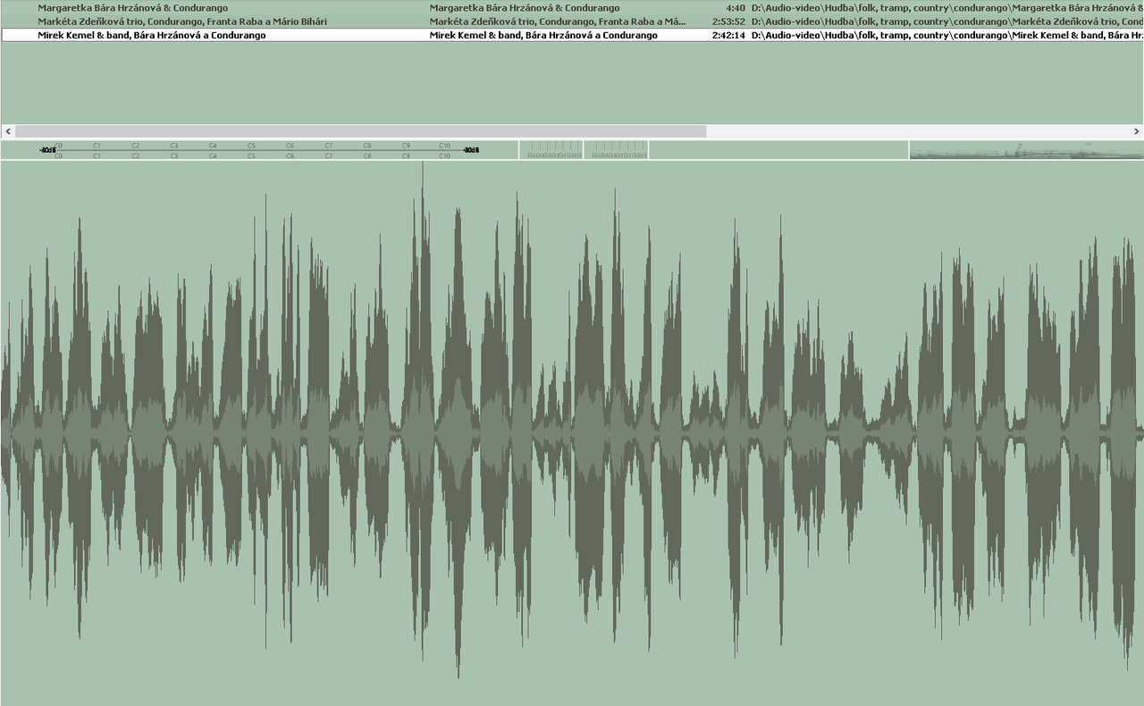Click the playlist scrollbar's right arrow
Viewport: 1144px width, 706px height.
[1136, 131]
